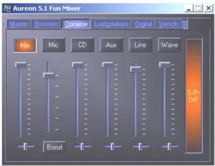The height and width of the screenshot is (166, 215).
Task: Click the Mix balance slider
Action: pyautogui.click(x=25, y=147)
